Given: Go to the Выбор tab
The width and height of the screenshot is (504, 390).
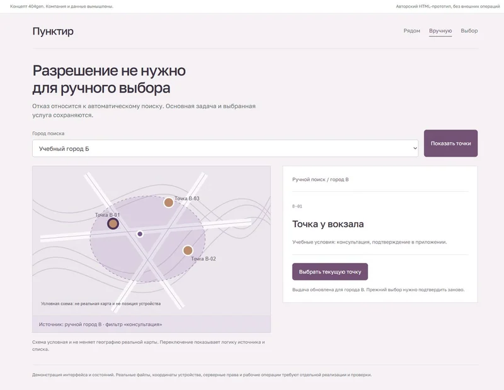Looking at the screenshot, I should click(469, 31).
